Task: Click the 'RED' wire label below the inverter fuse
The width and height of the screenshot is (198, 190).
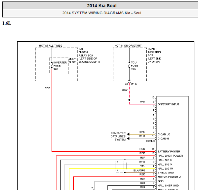Action: [x=48, y=88]
